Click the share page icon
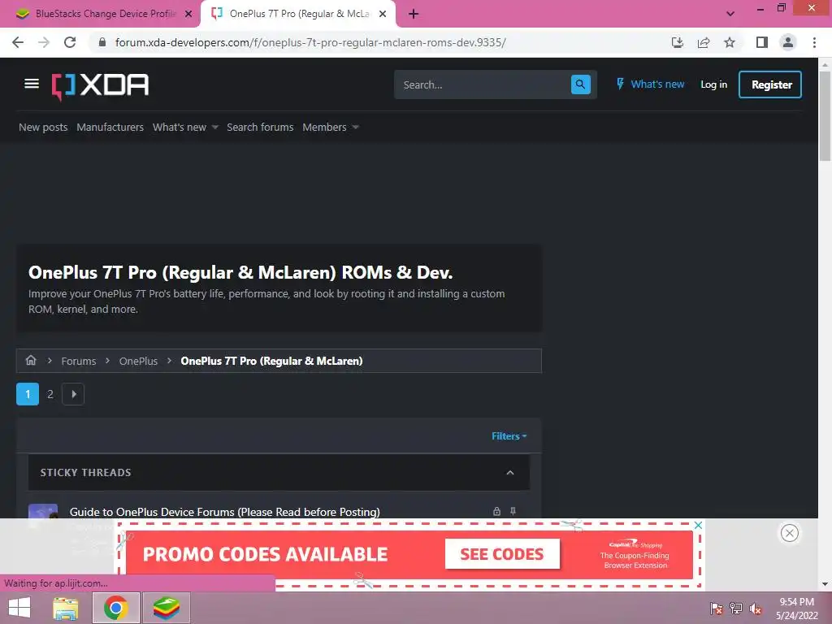Screen dimensions: 832x624 pyautogui.click(x=704, y=42)
